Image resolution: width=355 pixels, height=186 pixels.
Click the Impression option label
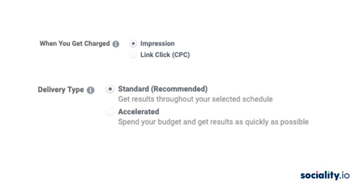tap(157, 43)
